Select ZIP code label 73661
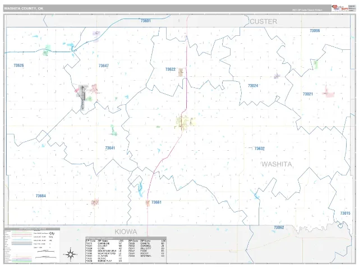Viewport: 359px width, 269px height. (x=157, y=202)
